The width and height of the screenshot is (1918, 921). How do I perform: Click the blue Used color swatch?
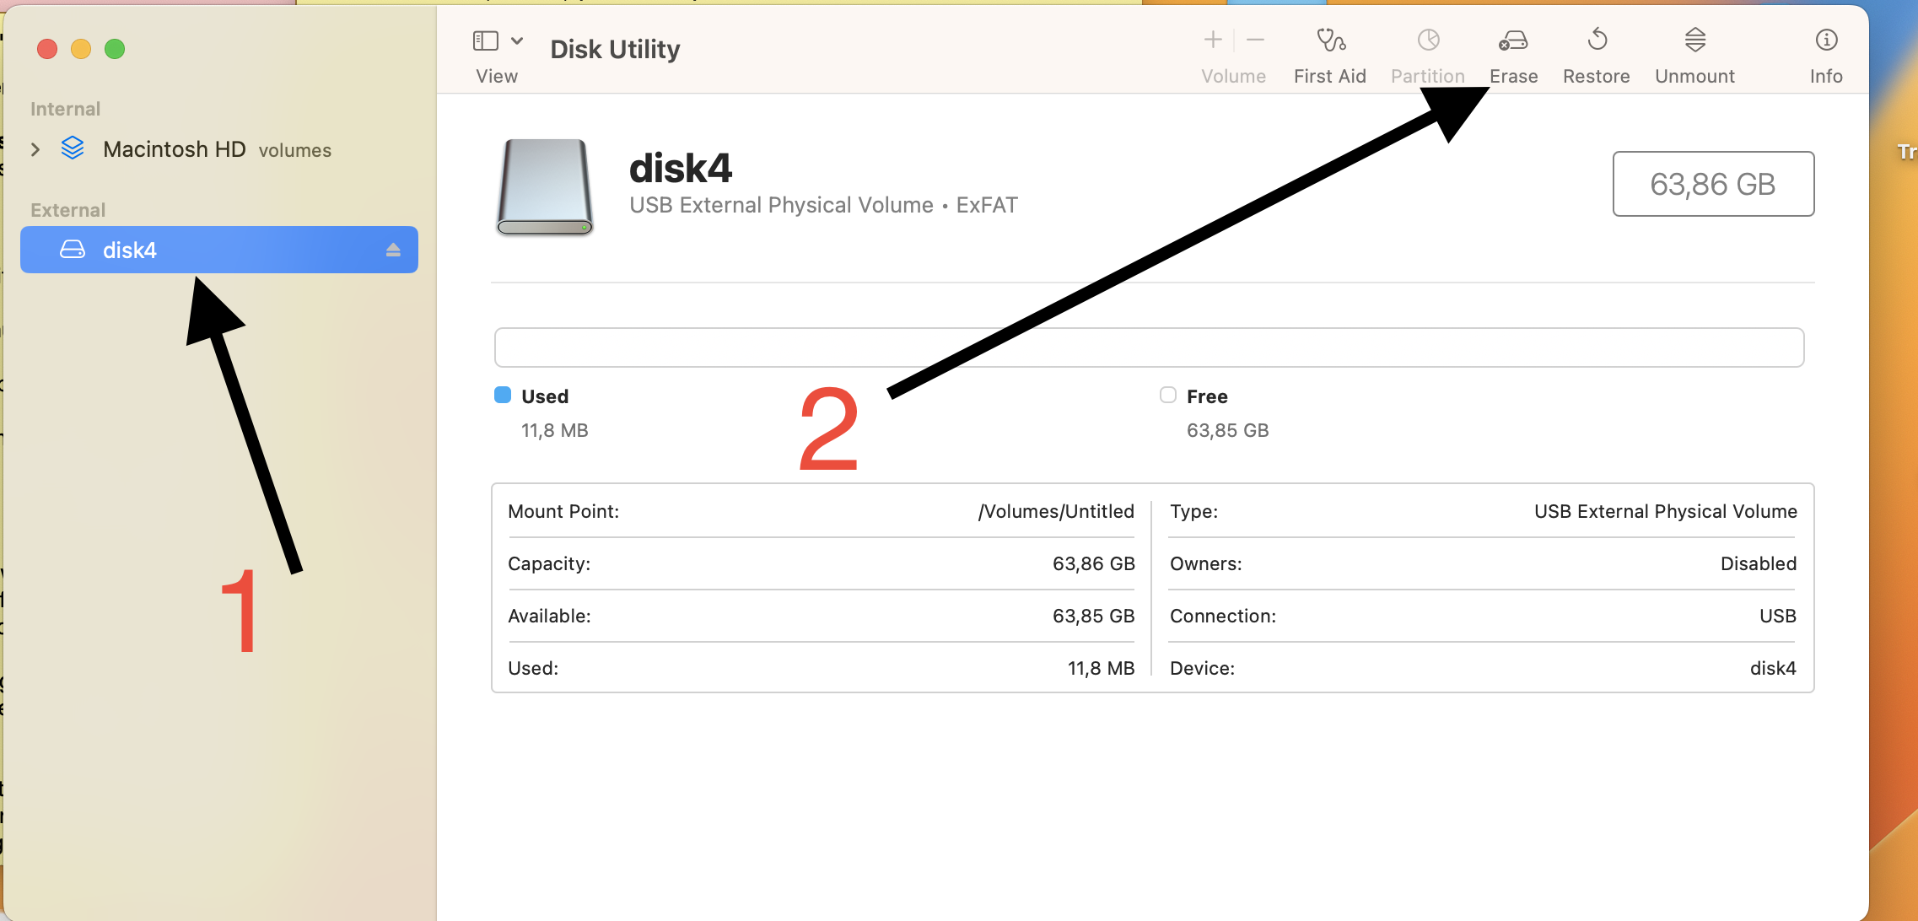pos(503,395)
